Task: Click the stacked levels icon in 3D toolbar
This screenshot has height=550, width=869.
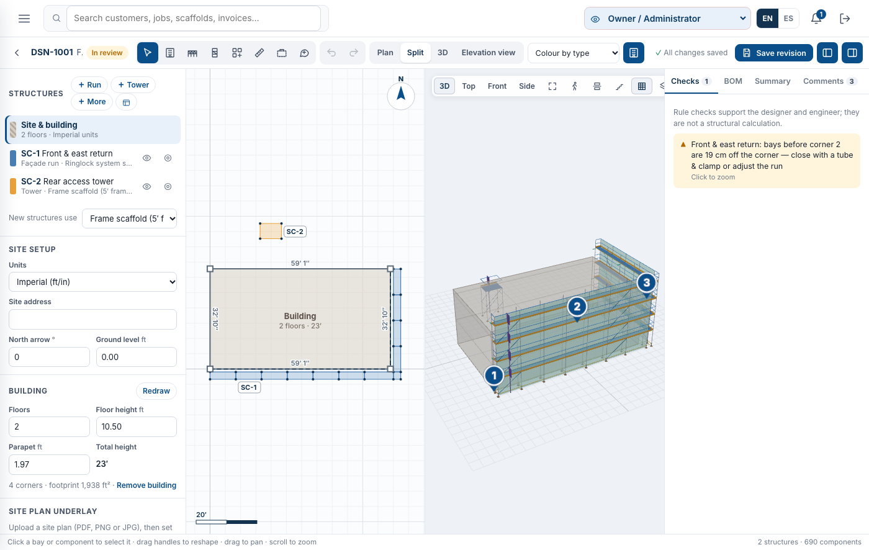Action: [597, 86]
